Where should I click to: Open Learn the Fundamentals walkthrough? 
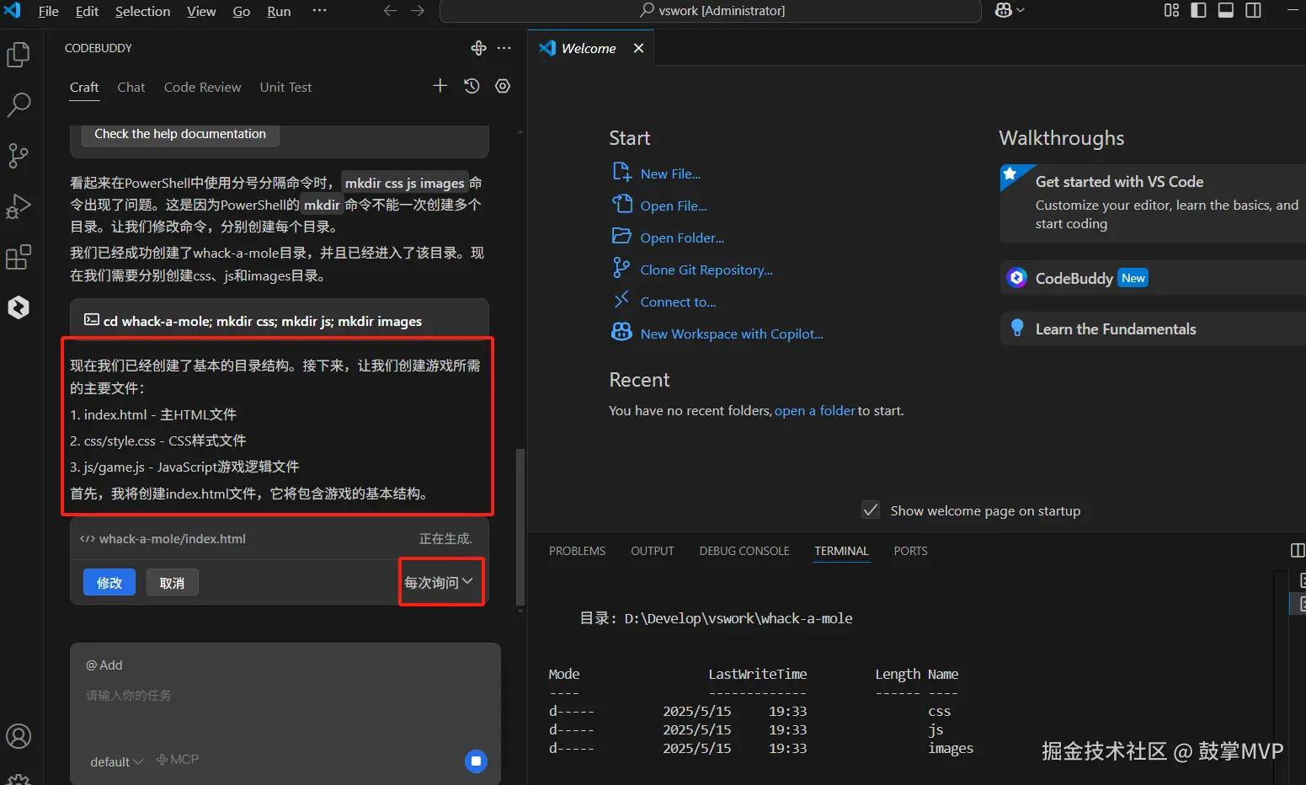tap(1154, 329)
